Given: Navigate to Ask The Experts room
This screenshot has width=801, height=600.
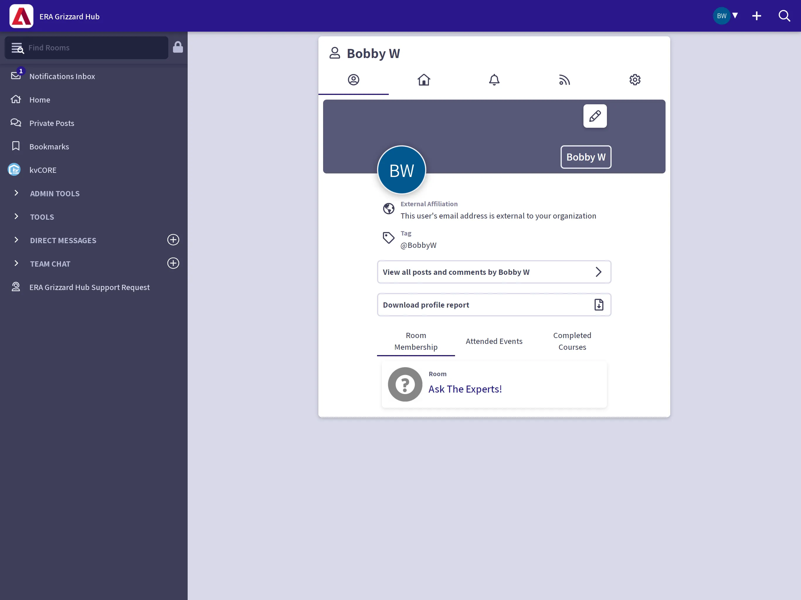Looking at the screenshot, I should click(x=465, y=389).
